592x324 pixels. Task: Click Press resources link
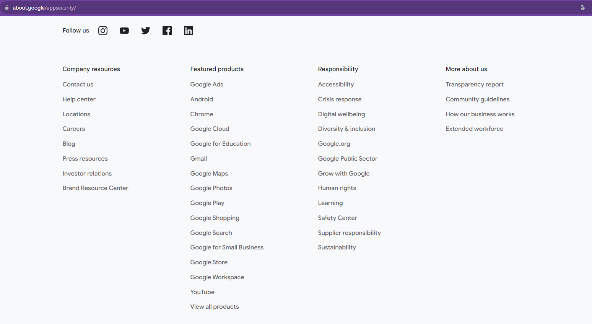tap(85, 159)
